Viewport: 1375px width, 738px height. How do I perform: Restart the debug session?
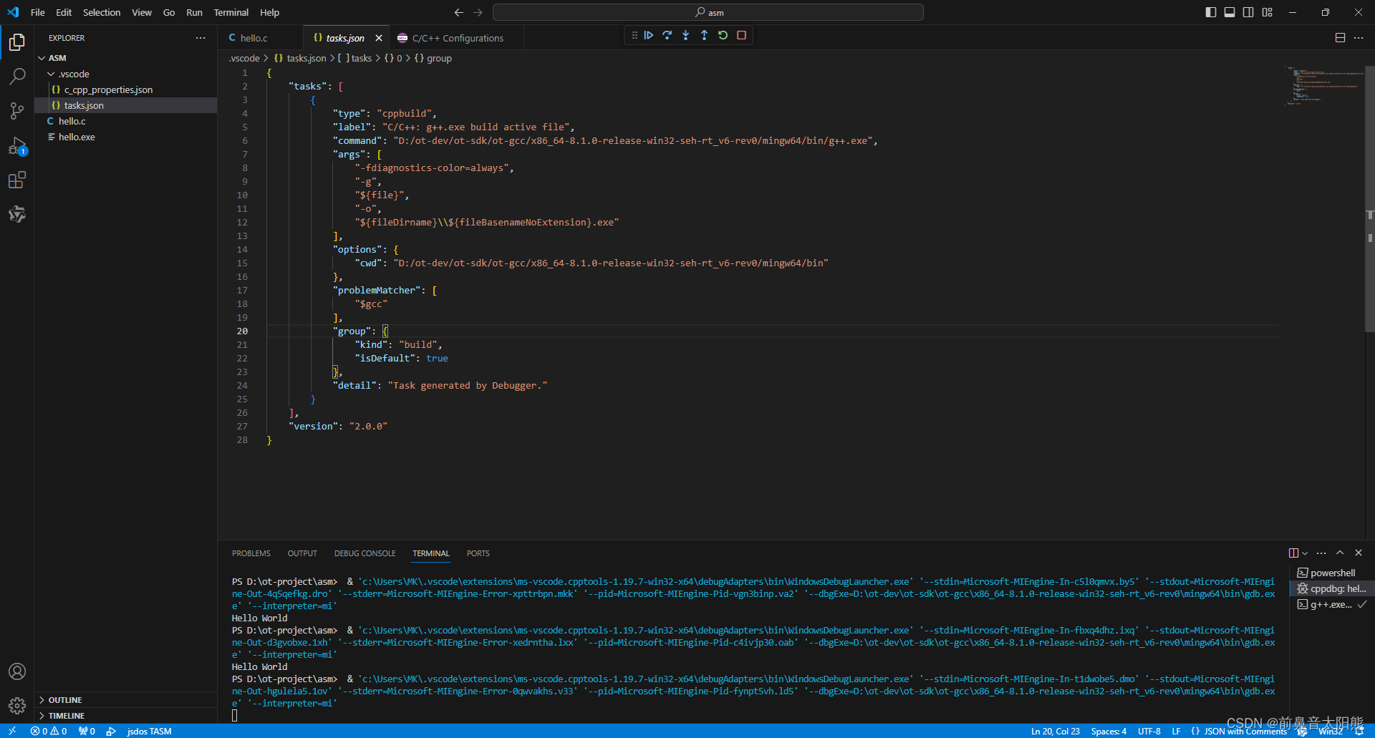point(723,35)
